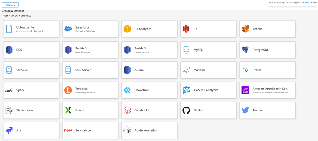This screenshot has width=318, height=141.
Task: Click the SQL Server database icon
Action: point(68,70)
